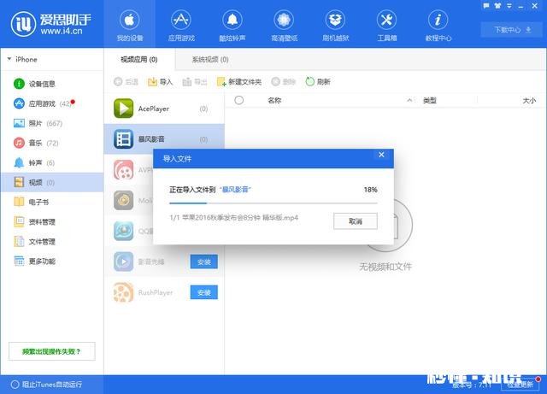Click the 导出 export toolbar button
This screenshot has height=394, width=547.
pos(195,82)
